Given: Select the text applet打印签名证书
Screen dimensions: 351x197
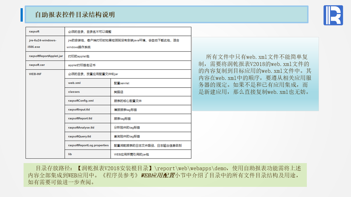Looking at the screenshot, I should (82, 65).
